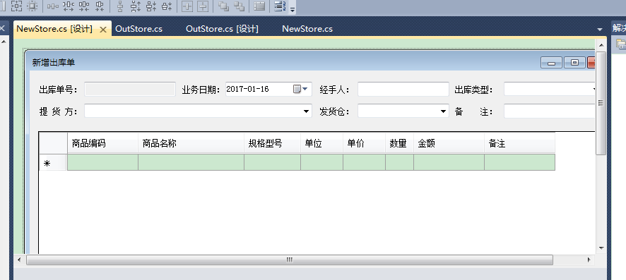Switch to the OutStore.cs [设计] tab
The height and width of the screenshot is (280, 626).
click(x=222, y=29)
